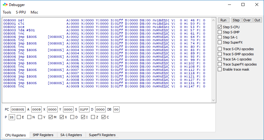Minimize the Debugger window
264x140 pixels.
pos(229,5)
